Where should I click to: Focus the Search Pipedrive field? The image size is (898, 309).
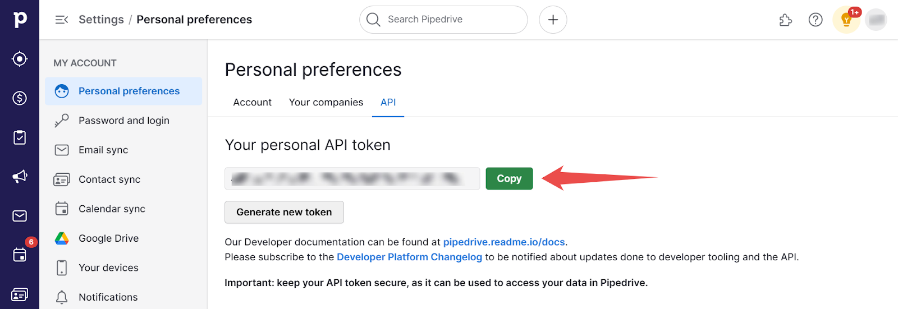click(x=443, y=20)
